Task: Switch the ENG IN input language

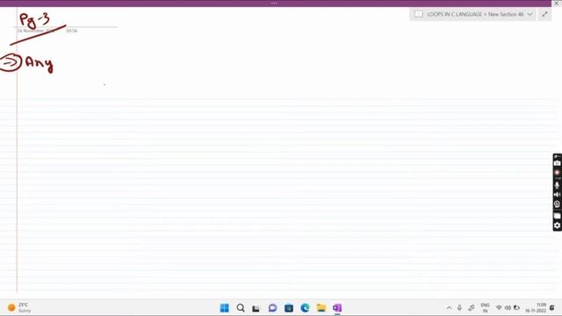Action: [485, 308]
